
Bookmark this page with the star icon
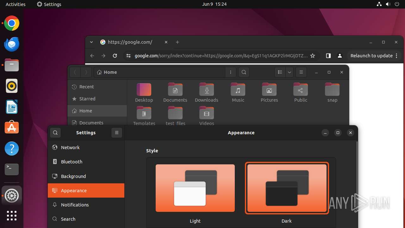pyautogui.click(x=313, y=56)
